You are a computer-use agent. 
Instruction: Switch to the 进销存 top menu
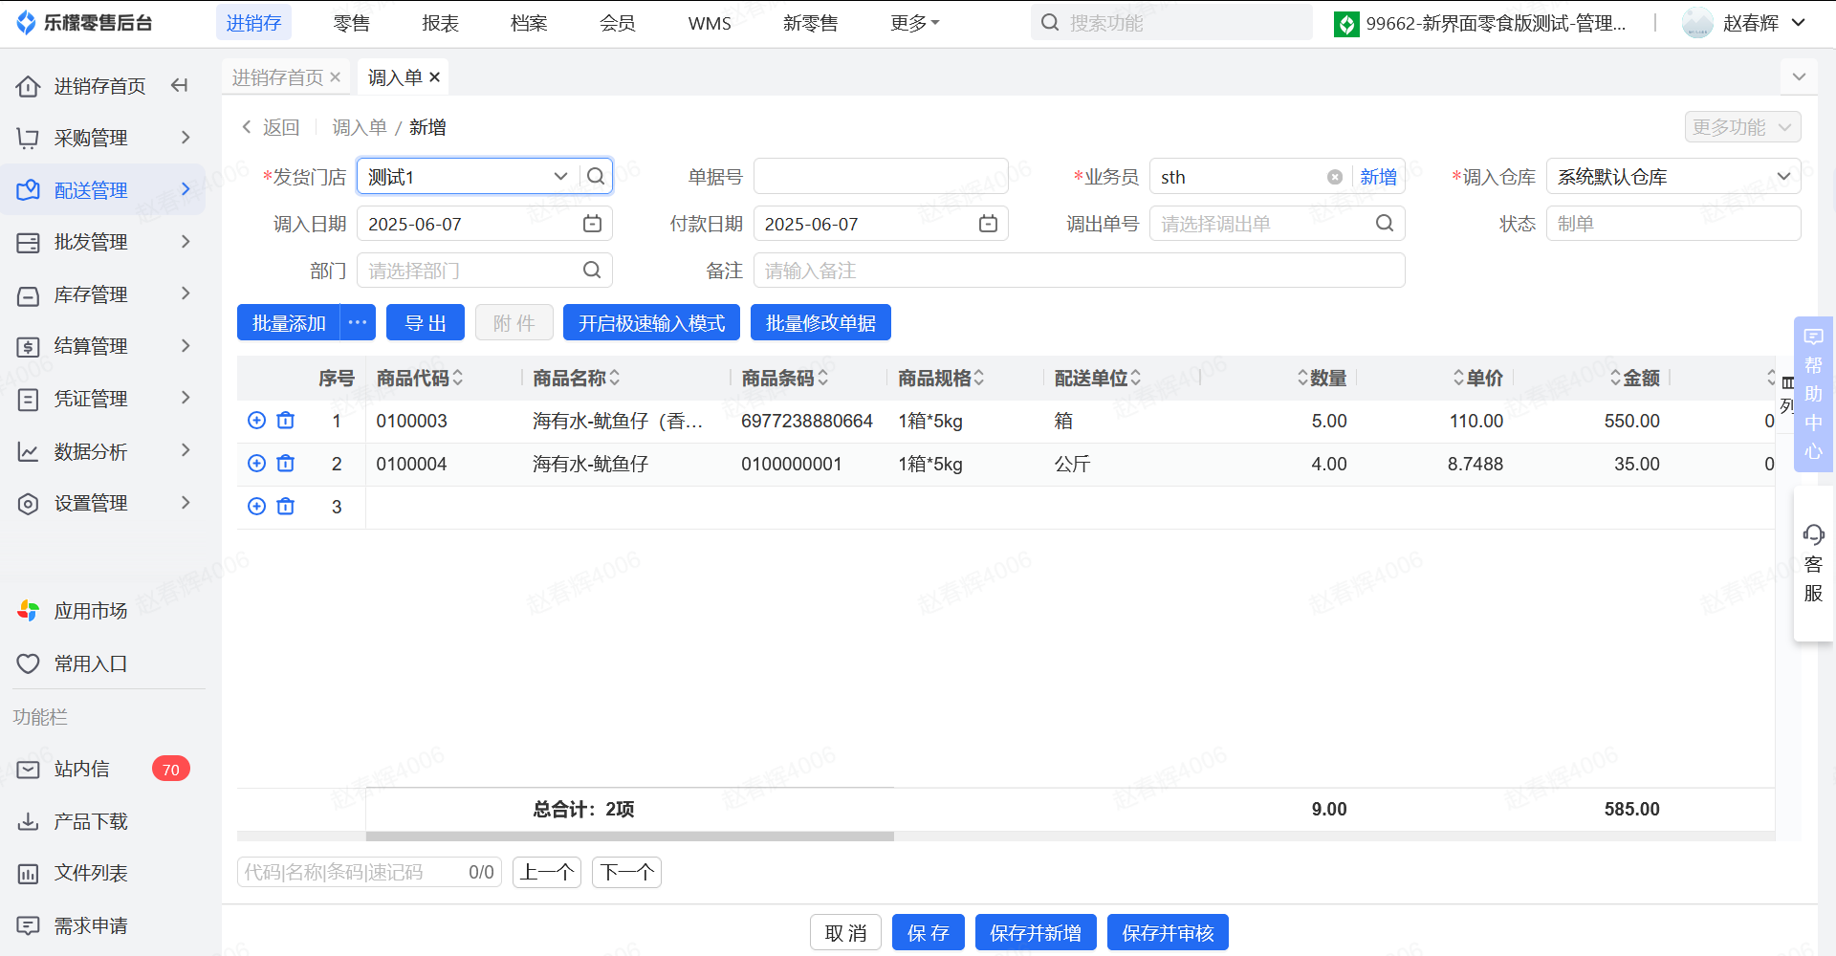point(253,23)
